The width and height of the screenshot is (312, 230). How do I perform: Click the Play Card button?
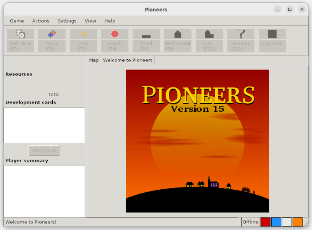(44, 151)
